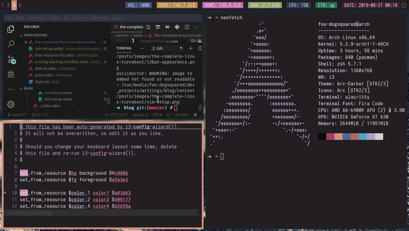Click the eye-arrow icon in editor toolbar
The image size is (409, 231).
click(x=168, y=27)
